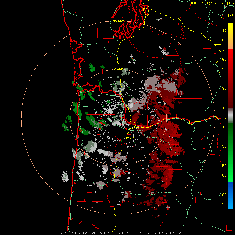This screenshot has width=235, height=235.
Task: Click the "[KT]" units label
Action: click(223, 18)
